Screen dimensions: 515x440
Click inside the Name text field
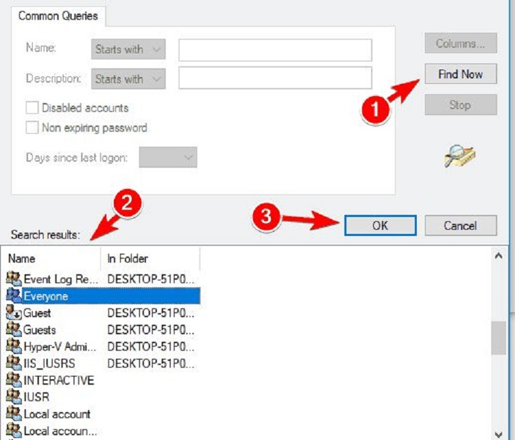tap(275, 50)
